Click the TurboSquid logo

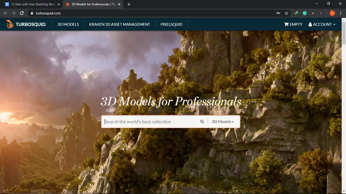point(26,24)
